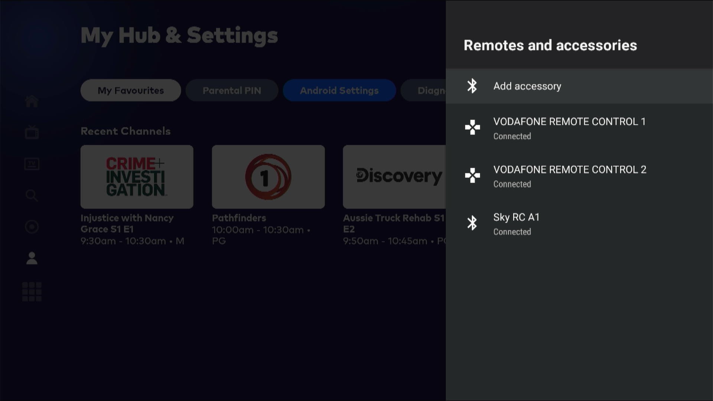Click Bluetooth icon beside Add accessory
The width and height of the screenshot is (713, 401).
[472, 86]
